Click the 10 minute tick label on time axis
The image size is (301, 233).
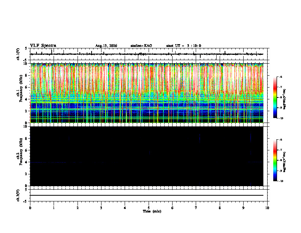click(267, 208)
